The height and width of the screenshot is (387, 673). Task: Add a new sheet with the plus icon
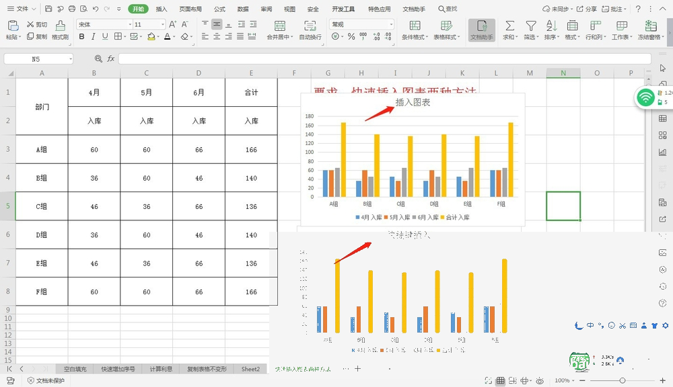pos(357,369)
